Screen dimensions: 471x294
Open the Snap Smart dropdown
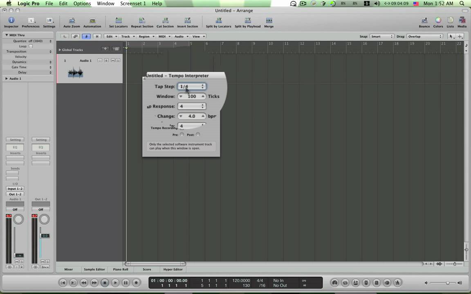[x=381, y=36]
